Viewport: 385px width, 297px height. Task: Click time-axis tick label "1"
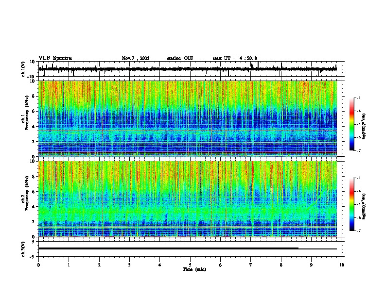[x=69, y=265]
